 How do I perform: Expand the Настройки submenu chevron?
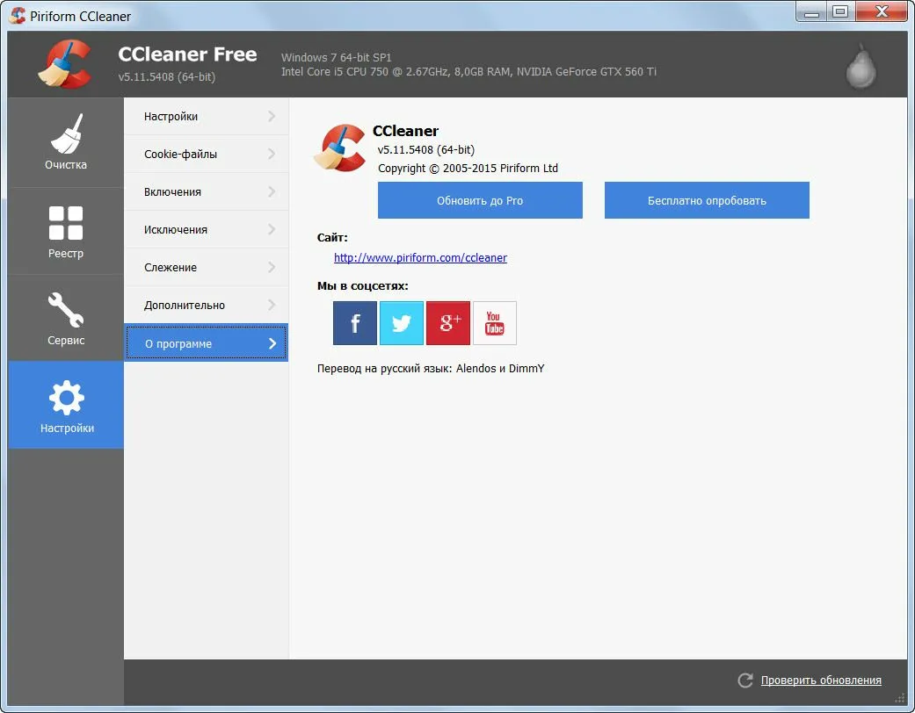tap(272, 116)
